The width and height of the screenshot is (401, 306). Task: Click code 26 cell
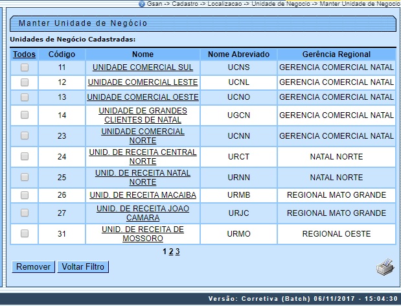click(x=62, y=195)
